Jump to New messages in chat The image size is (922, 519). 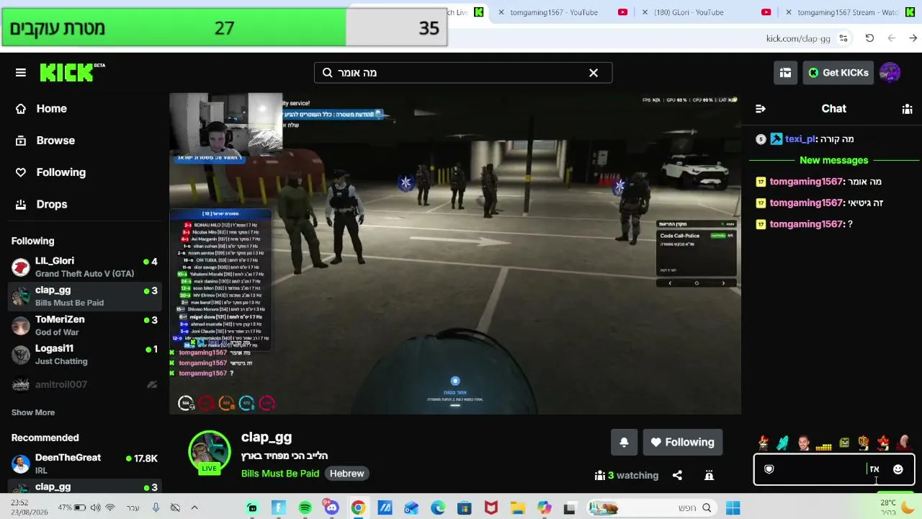[x=834, y=160]
